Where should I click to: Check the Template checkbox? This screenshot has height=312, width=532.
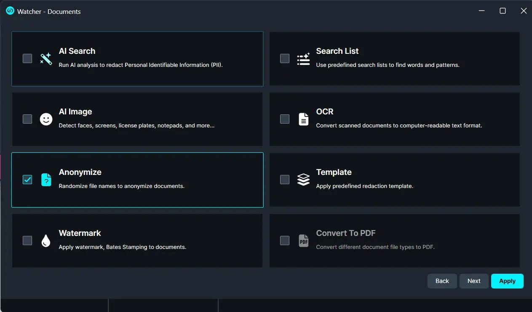(x=285, y=180)
